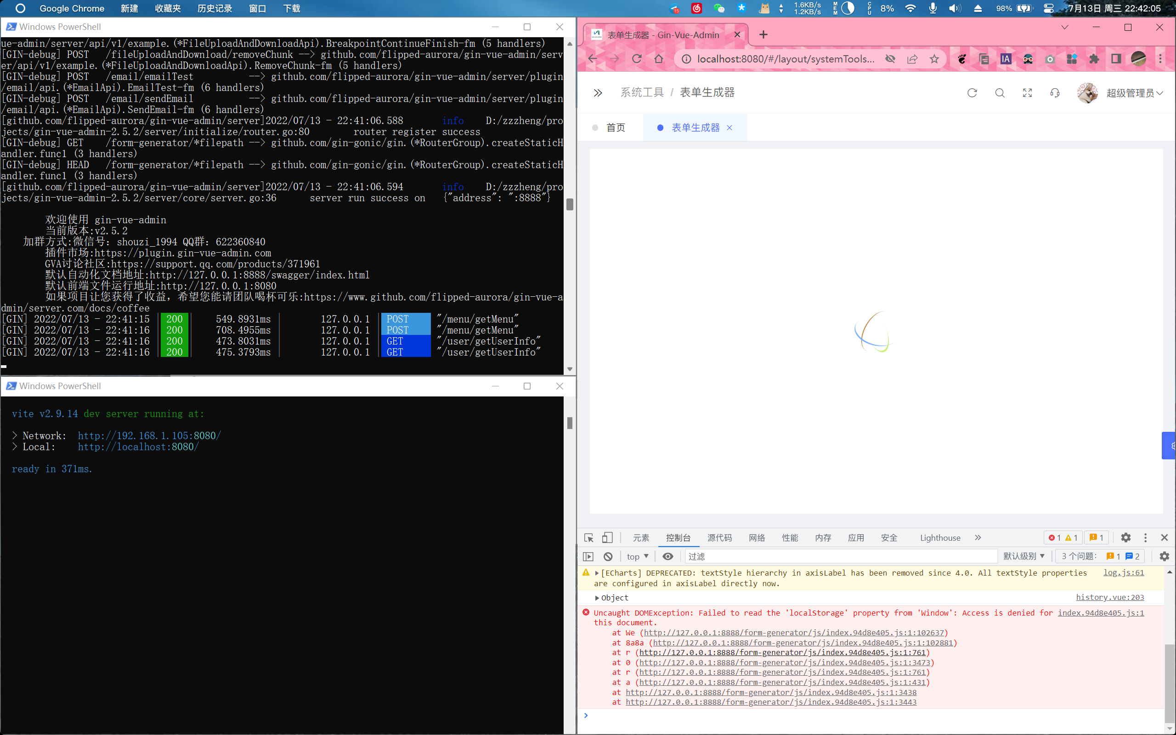Toggle the Device Toolbar in DevTools
Screen dimensions: 1176x735
tap(607, 537)
